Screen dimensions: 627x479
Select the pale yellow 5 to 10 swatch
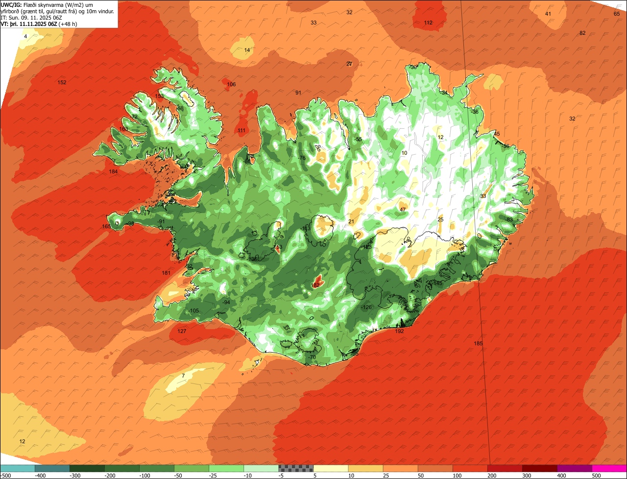pyautogui.click(x=331, y=468)
